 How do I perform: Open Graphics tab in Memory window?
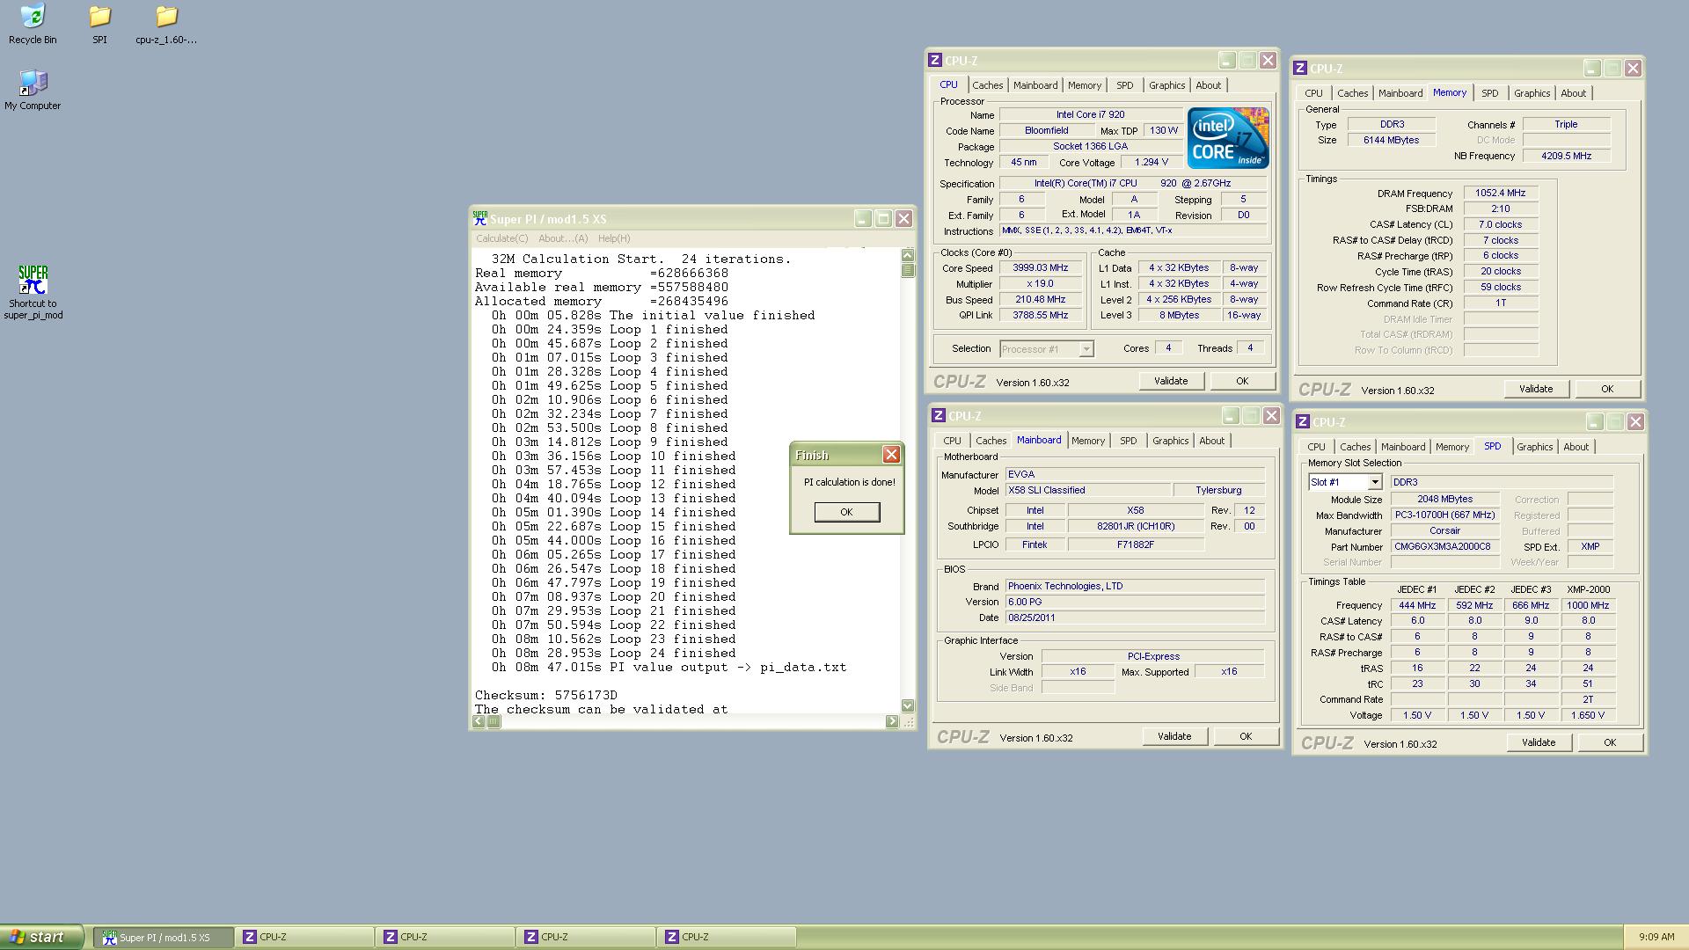(1532, 93)
